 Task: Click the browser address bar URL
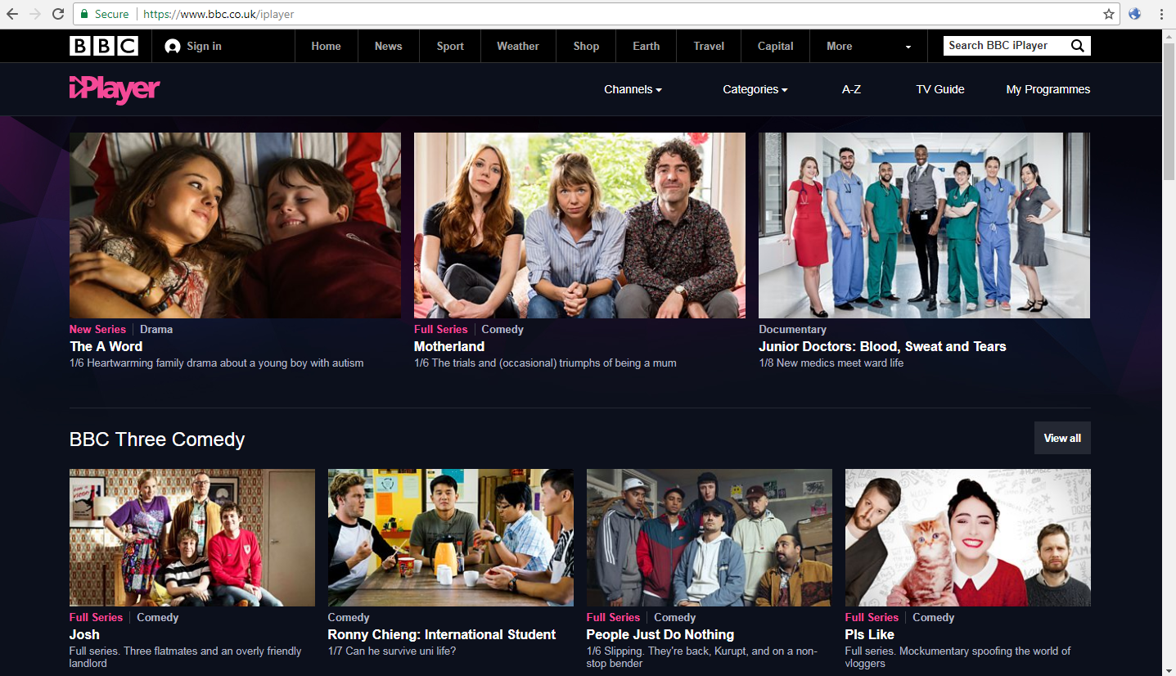pyautogui.click(x=218, y=14)
